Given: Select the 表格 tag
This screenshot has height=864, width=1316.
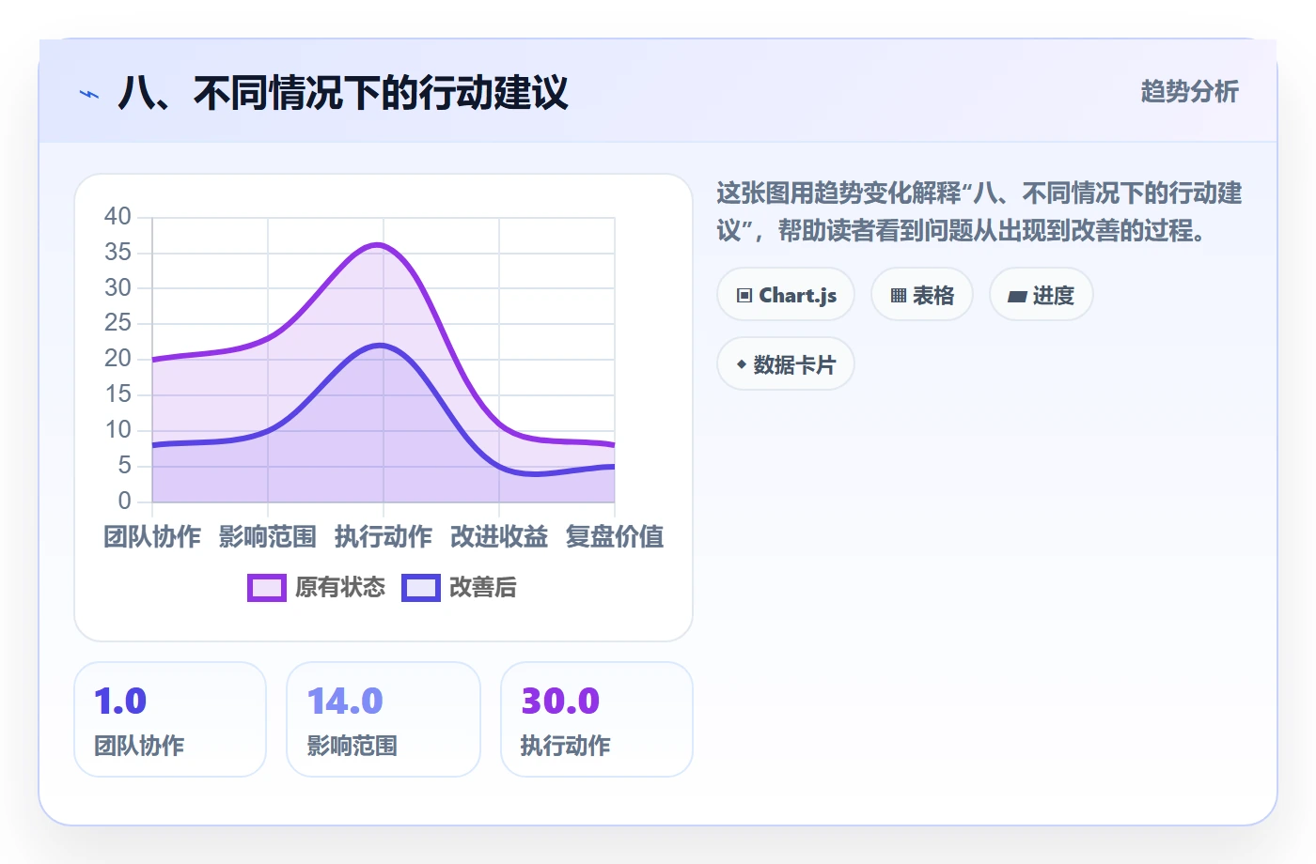Looking at the screenshot, I should (922, 295).
